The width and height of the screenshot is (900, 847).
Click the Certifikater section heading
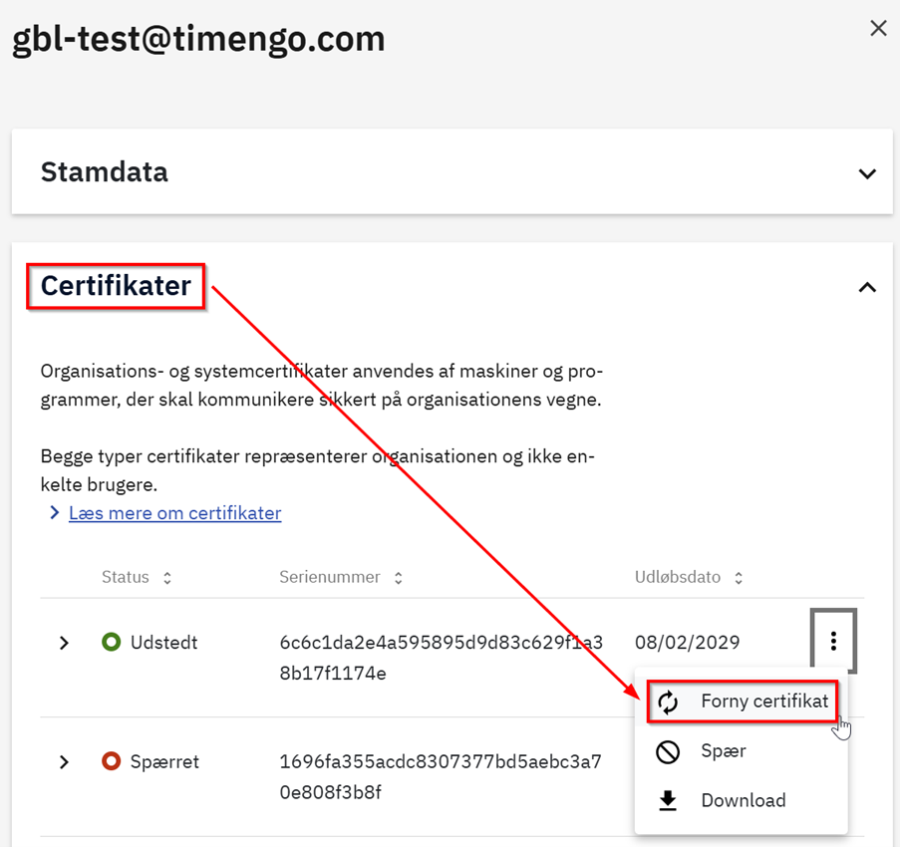[x=116, y=286]
